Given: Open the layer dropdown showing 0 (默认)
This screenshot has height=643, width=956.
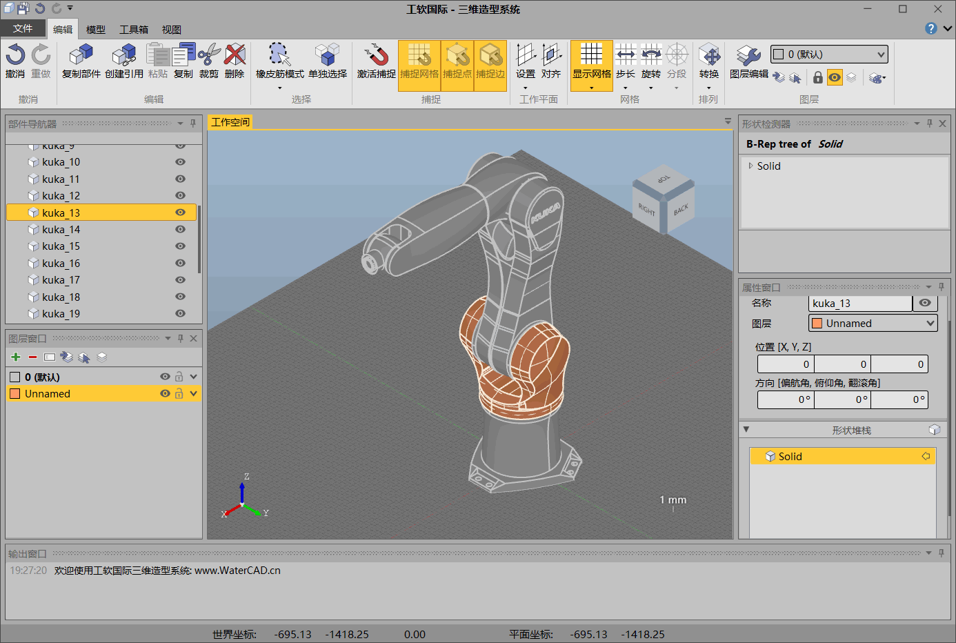Looking at the screenshot, I should [x=828, y=55].
